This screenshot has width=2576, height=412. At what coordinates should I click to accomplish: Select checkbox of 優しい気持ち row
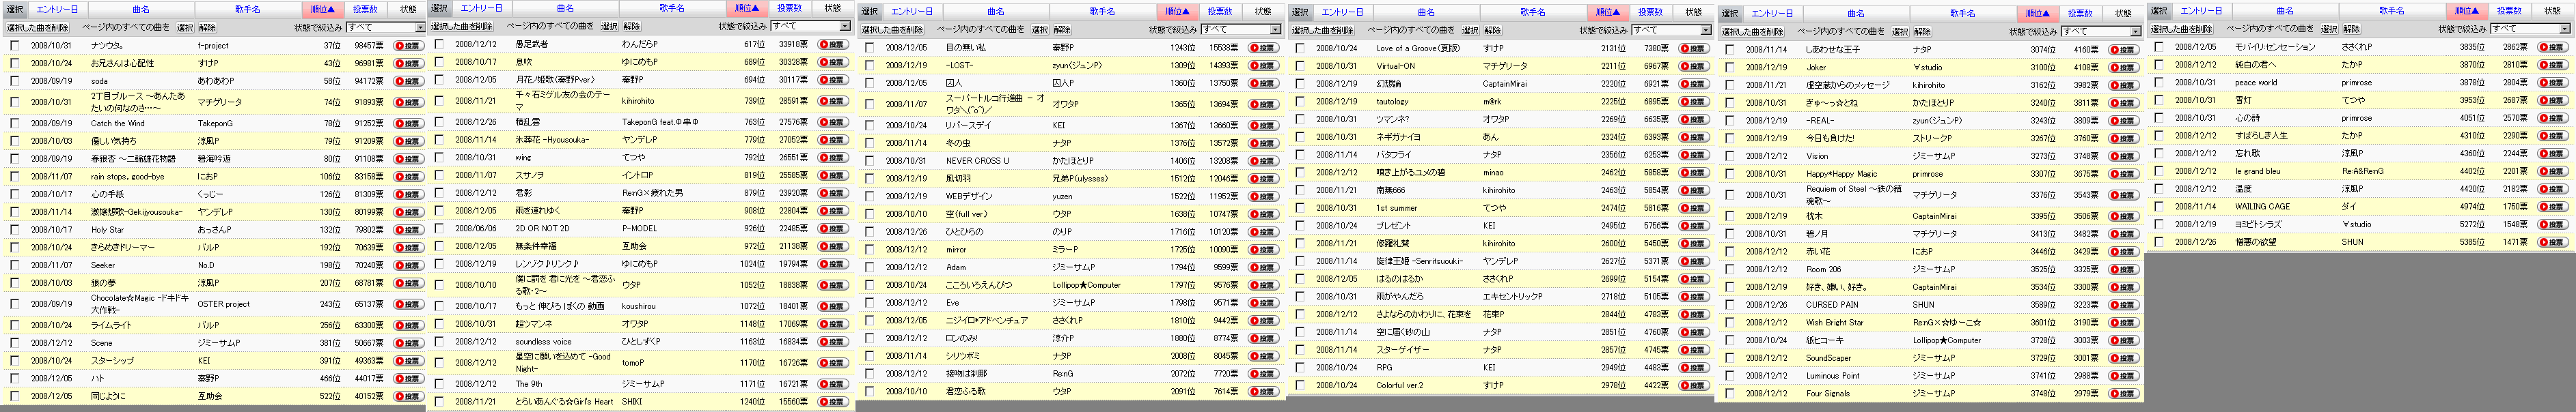point(14,142)
